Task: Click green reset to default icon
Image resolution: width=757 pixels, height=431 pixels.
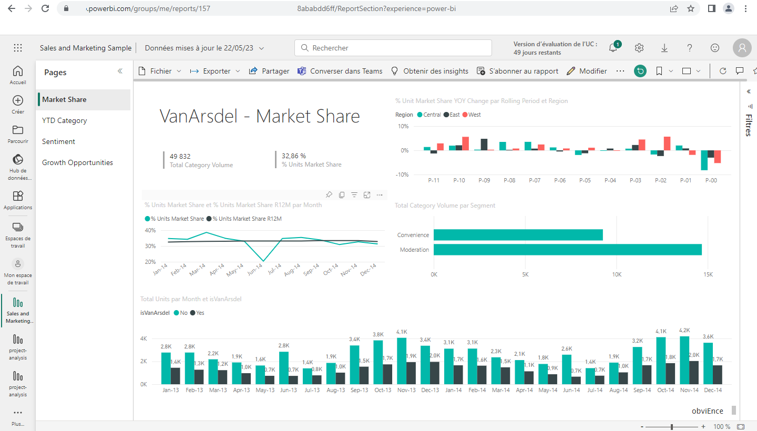Action: coord(640,71)
